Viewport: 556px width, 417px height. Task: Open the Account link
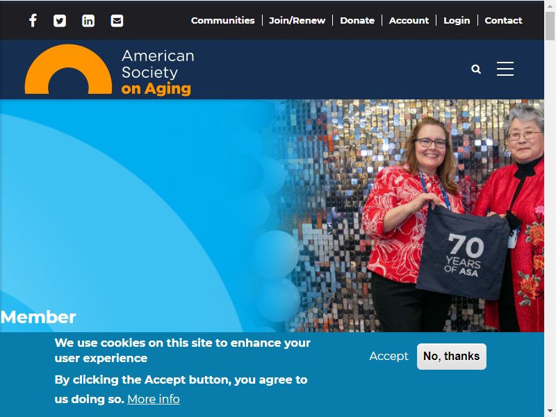tap(409, 21)
